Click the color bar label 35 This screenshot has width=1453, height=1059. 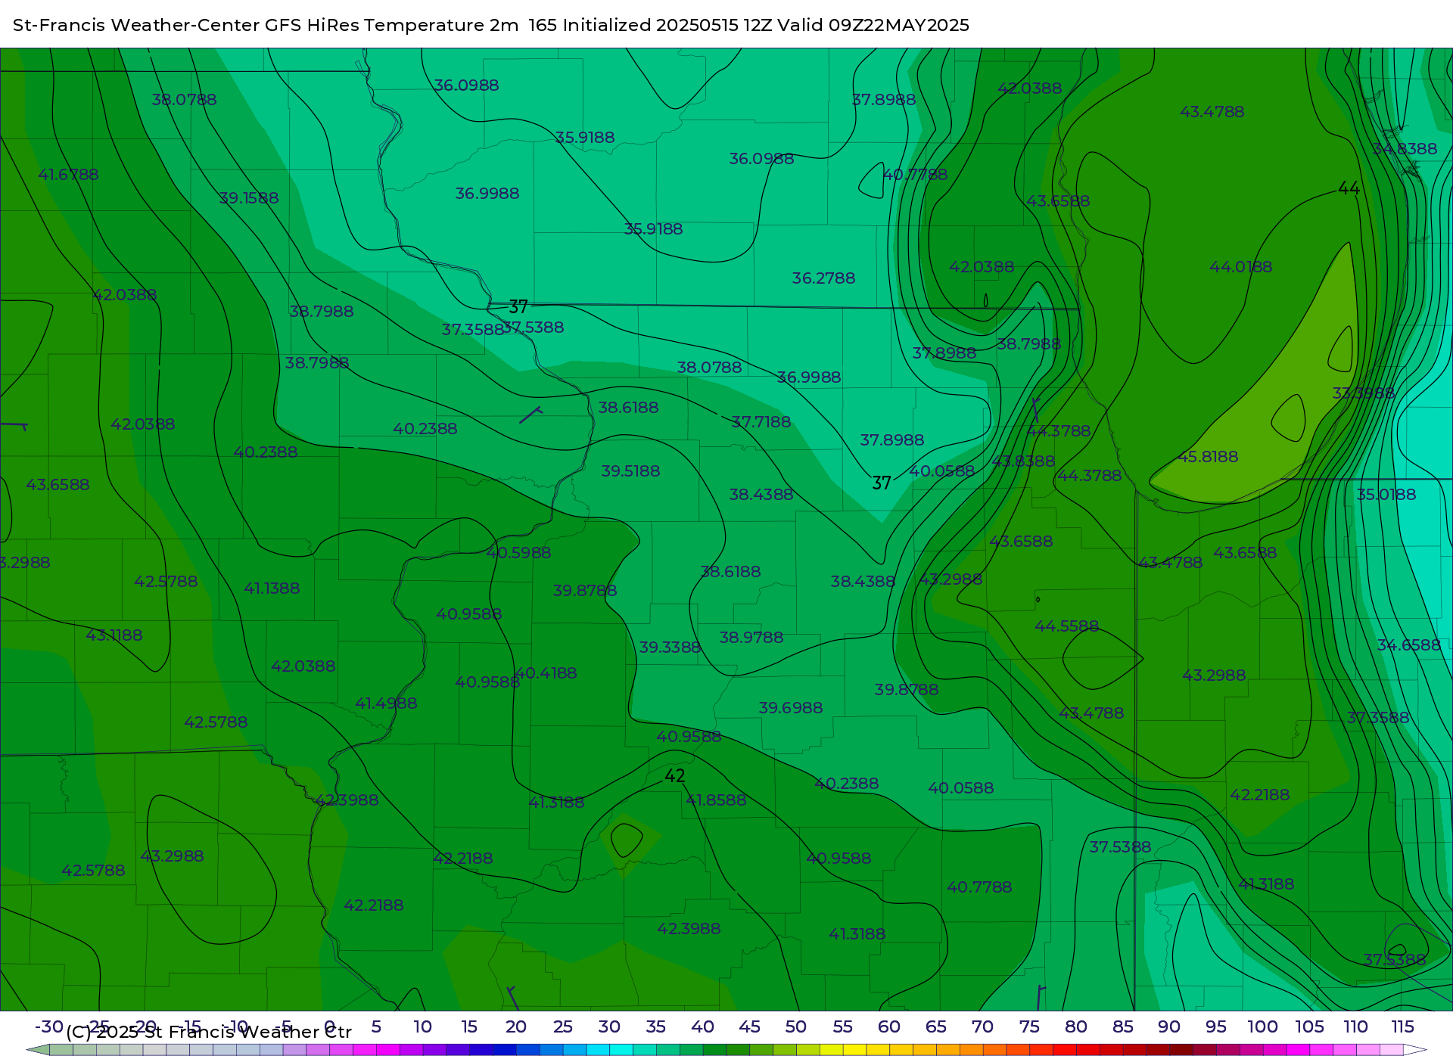[655, 1027]
